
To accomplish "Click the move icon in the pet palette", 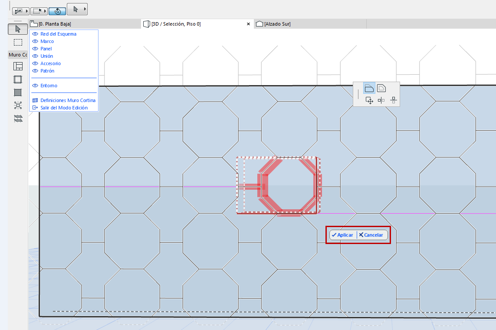I will click(x=369, y=100).
